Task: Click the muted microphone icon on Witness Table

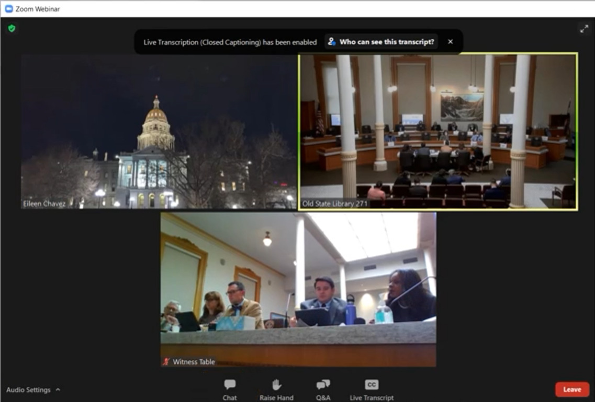Action: pyautogui.click(x=166, y=362)
